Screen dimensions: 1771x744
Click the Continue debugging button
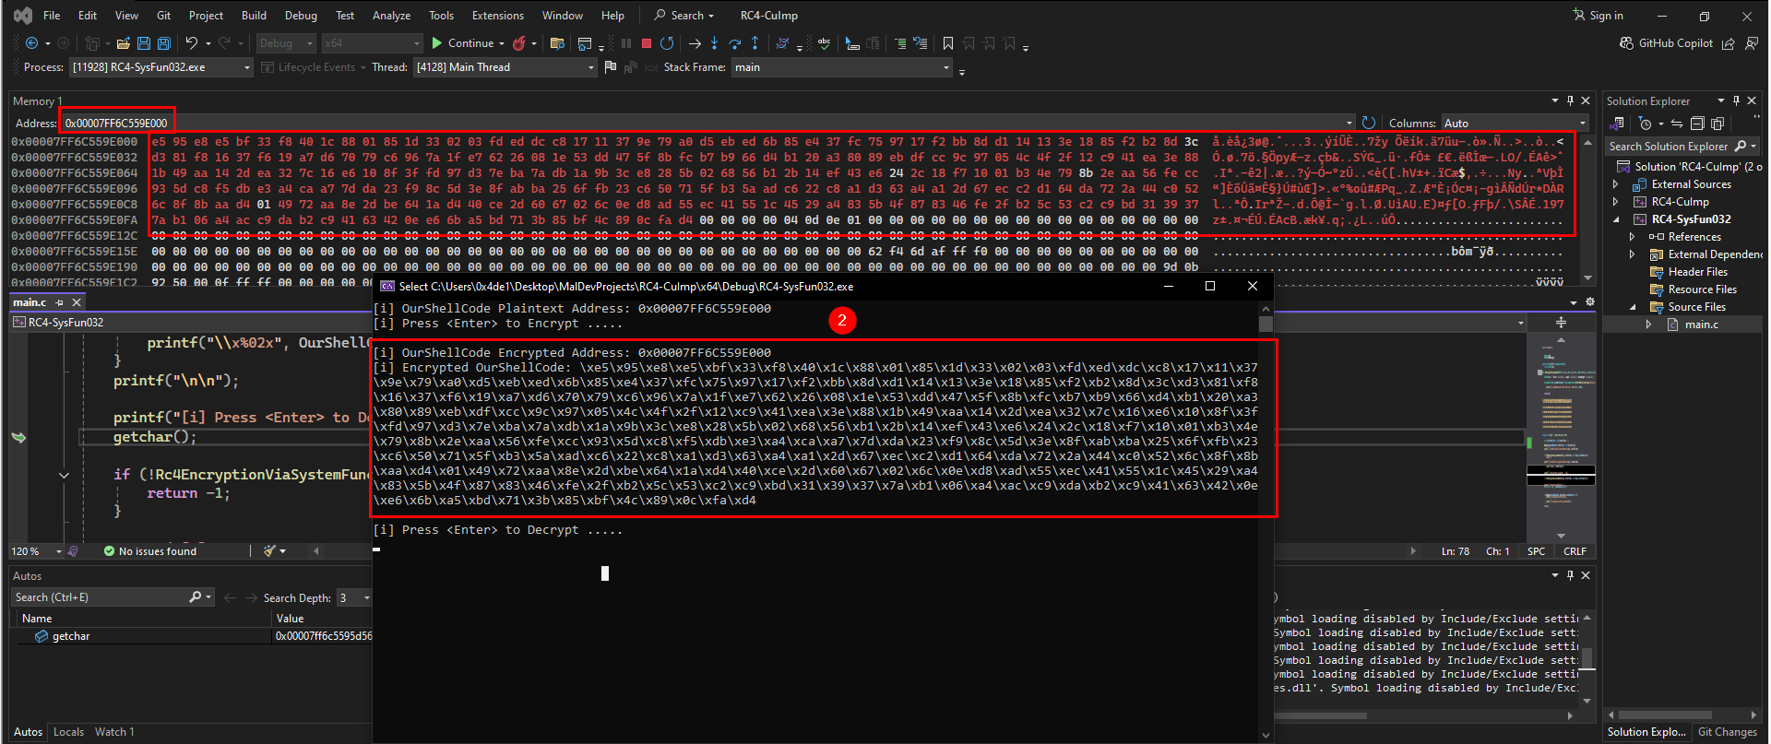(464, 43)
